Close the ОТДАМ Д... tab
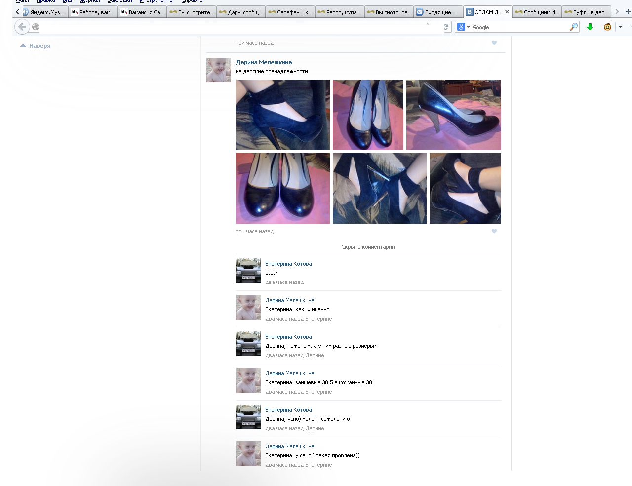 coord(507,12)
